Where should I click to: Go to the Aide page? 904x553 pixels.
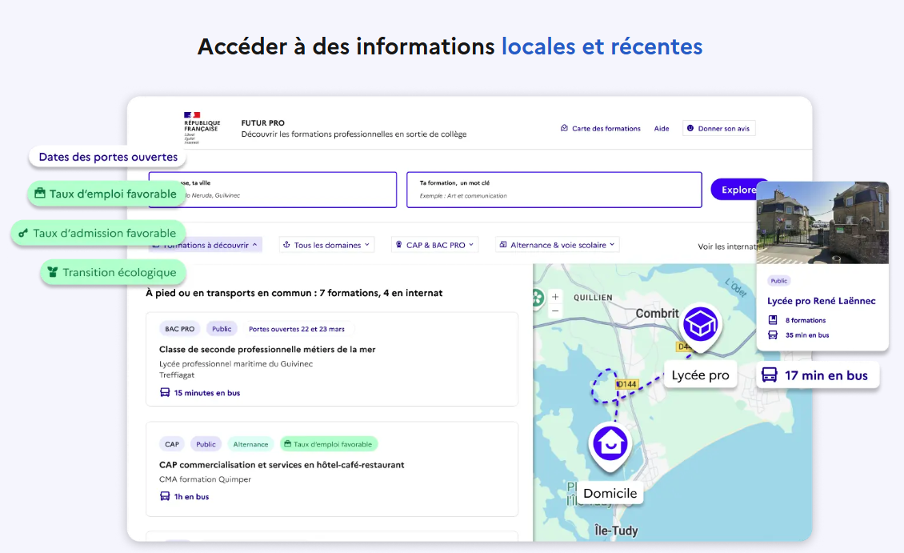click(x=662, y=128)
